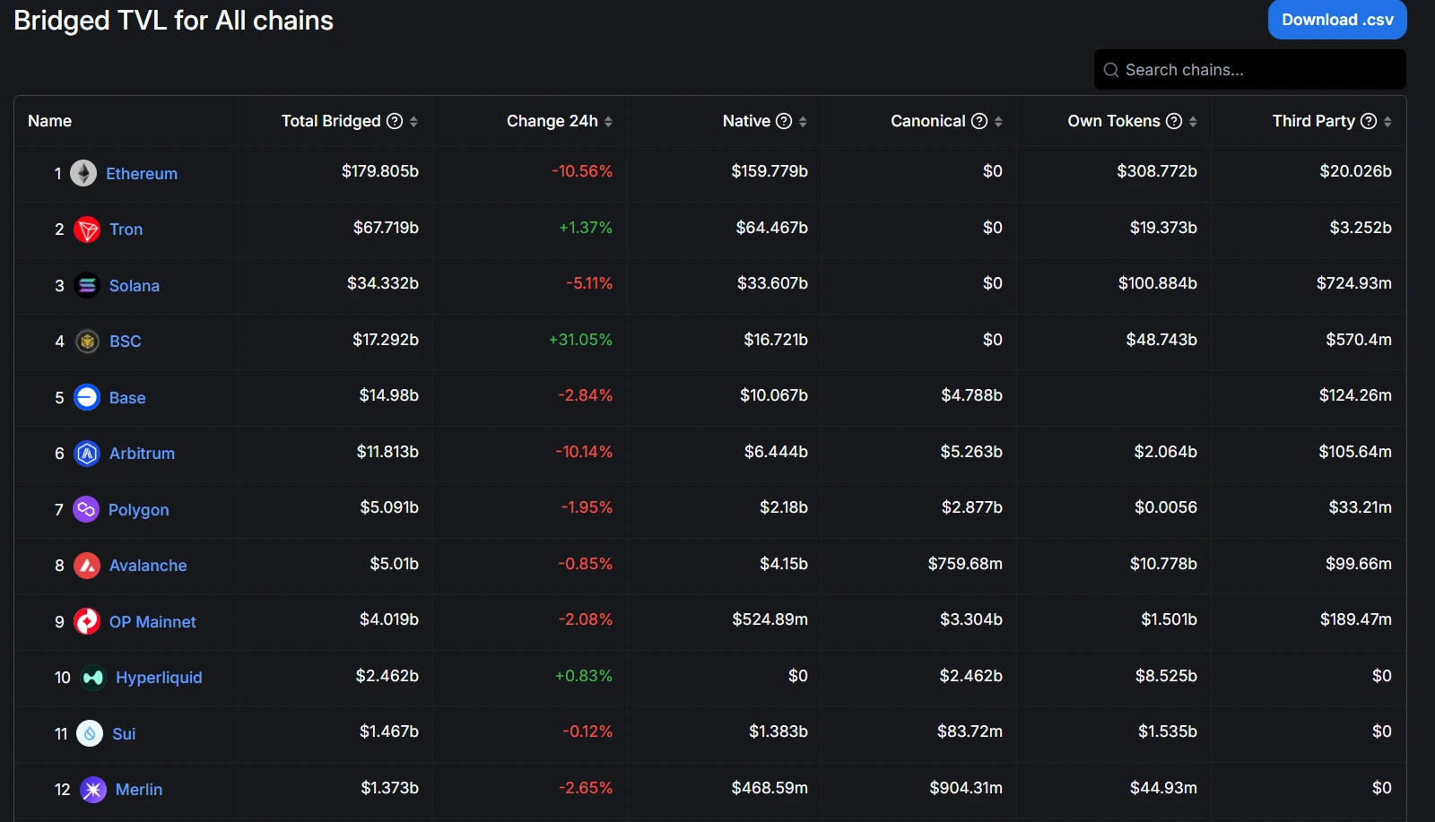Open the Tron chain link

(126, 229)
